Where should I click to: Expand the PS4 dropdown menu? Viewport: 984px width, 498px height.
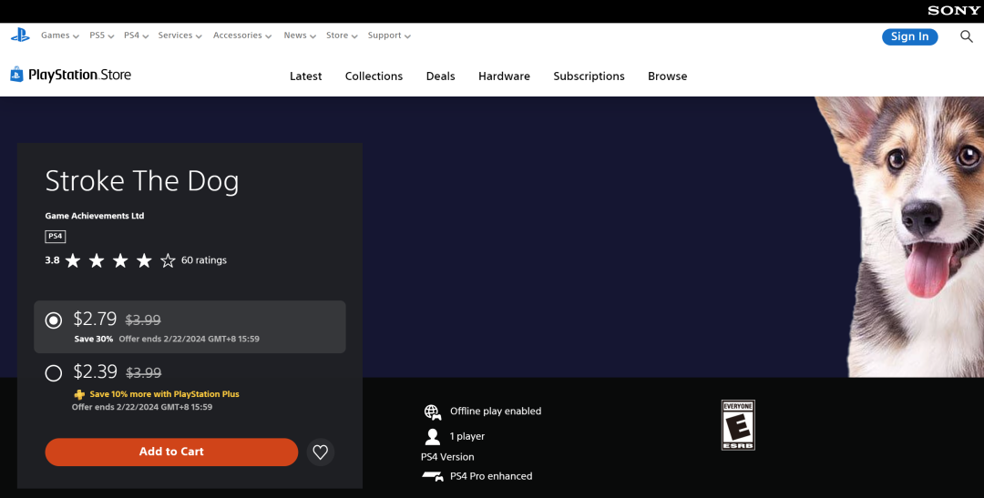pyautogui.click(x=136, y=36)
